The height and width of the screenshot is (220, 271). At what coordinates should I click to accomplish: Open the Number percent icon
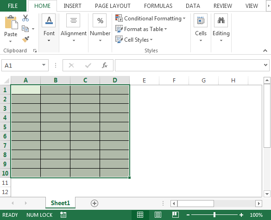100,20
